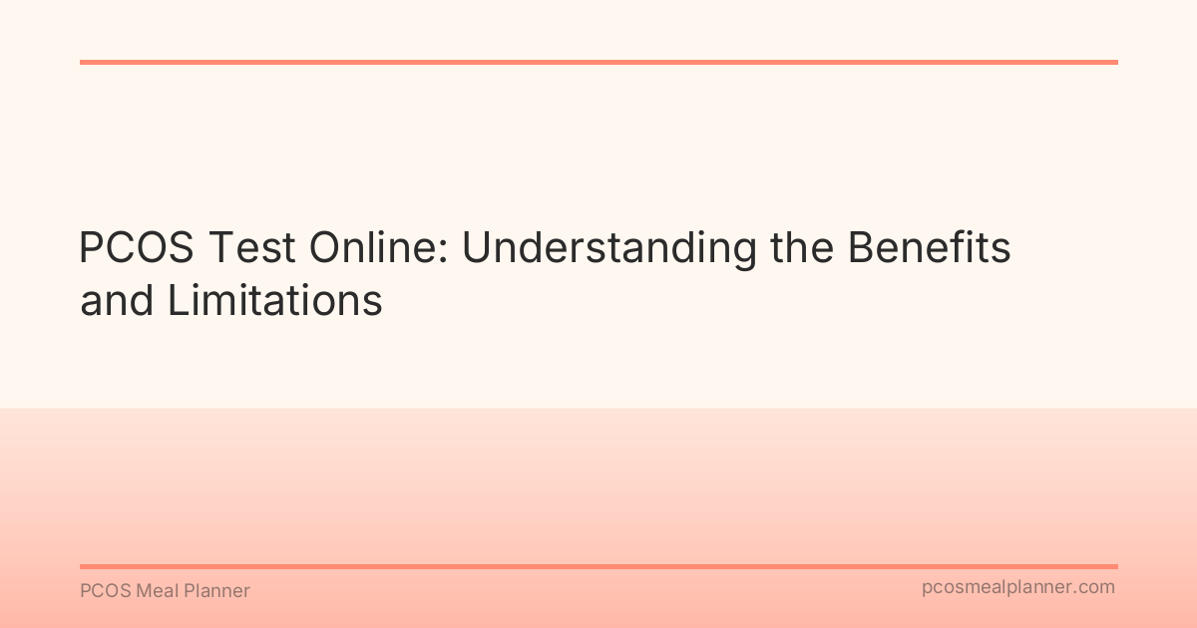
Task: Click the pcosmealplanner.com website link
Action: (1017, 588)
